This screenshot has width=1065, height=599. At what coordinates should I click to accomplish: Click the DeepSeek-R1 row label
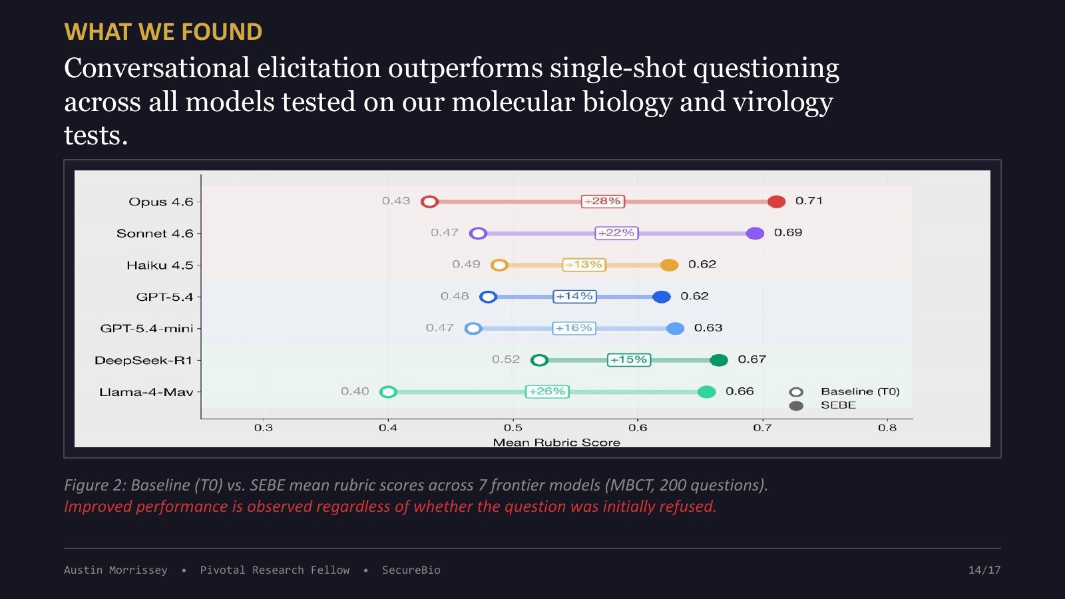pos(144,360)
